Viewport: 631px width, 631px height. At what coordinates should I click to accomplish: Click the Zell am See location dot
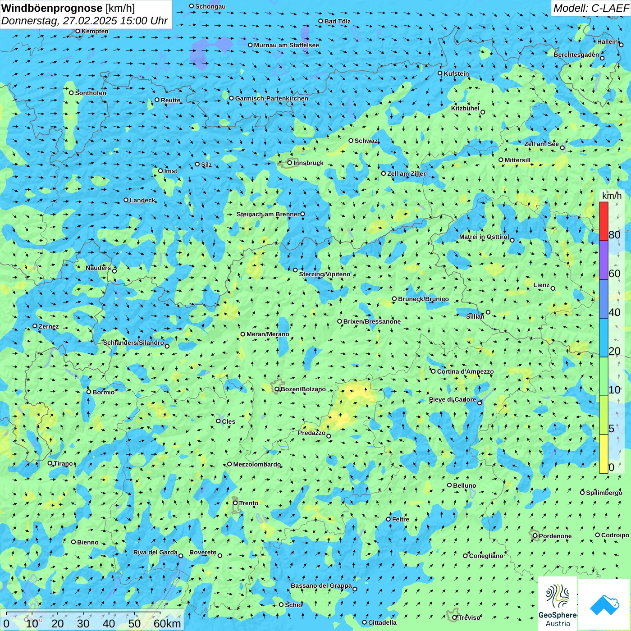pyautogui.click(x=562, y=147)
